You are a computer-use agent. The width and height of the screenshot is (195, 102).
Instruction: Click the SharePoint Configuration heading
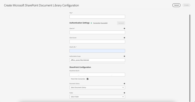point(80,67)
